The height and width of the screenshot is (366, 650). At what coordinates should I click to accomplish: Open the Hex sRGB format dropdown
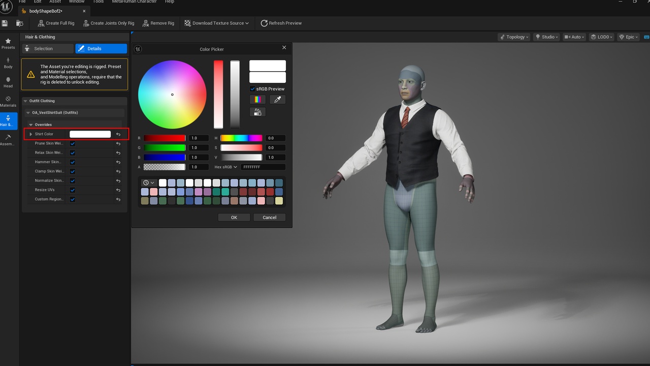tap(226, 167)
